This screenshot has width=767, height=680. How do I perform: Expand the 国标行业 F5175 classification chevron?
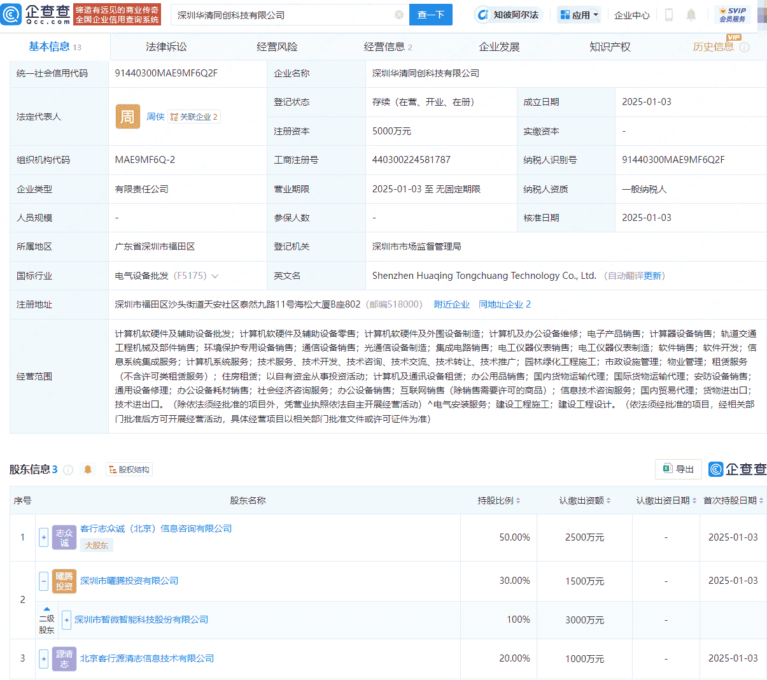click(x=215, y=275)
